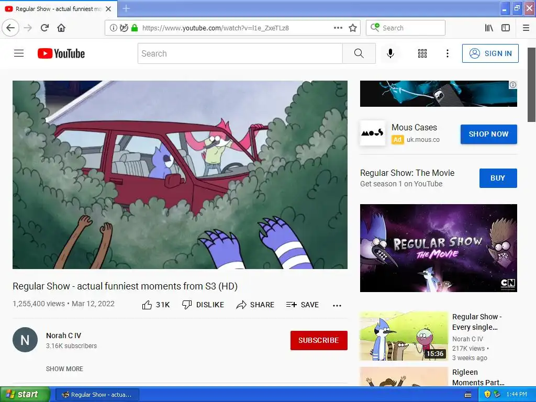536x402 pixels.
Task: Select the Regular Show taskbar window button
Action: point(97,395)
